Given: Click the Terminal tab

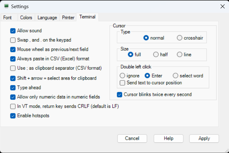Looking at the screenshot, I should (x=87, y=17).
